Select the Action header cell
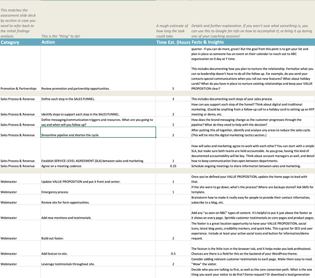 [x=98, y=42]
